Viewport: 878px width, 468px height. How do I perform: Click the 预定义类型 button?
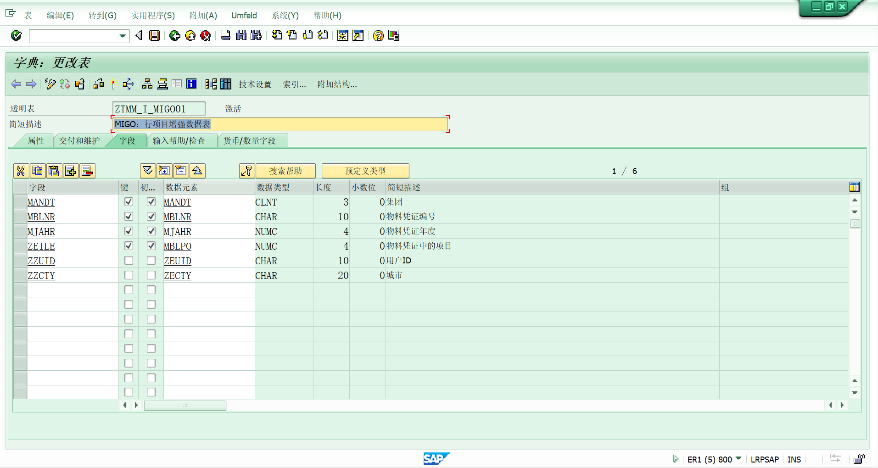click(365, 171)
